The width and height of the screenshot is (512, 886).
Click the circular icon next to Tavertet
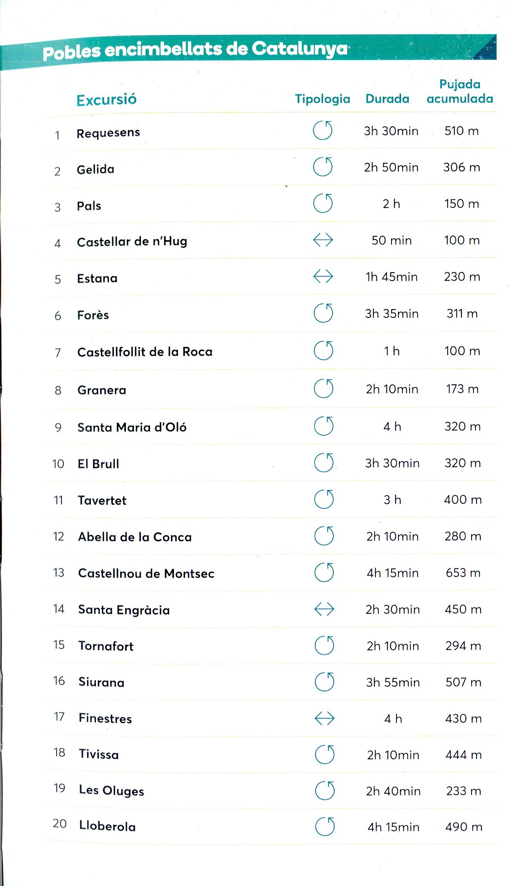click(324, 499)
